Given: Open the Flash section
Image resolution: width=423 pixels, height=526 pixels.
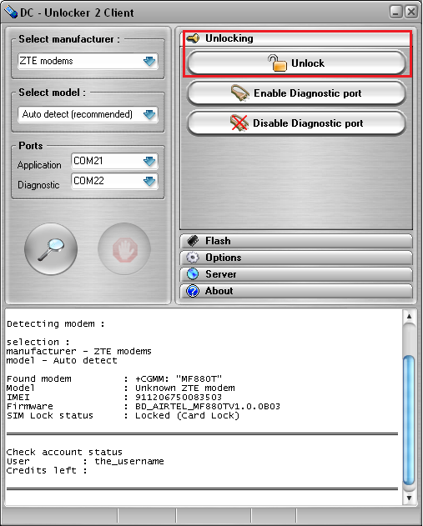Looking at the screenshot, I should pos(296,241).
